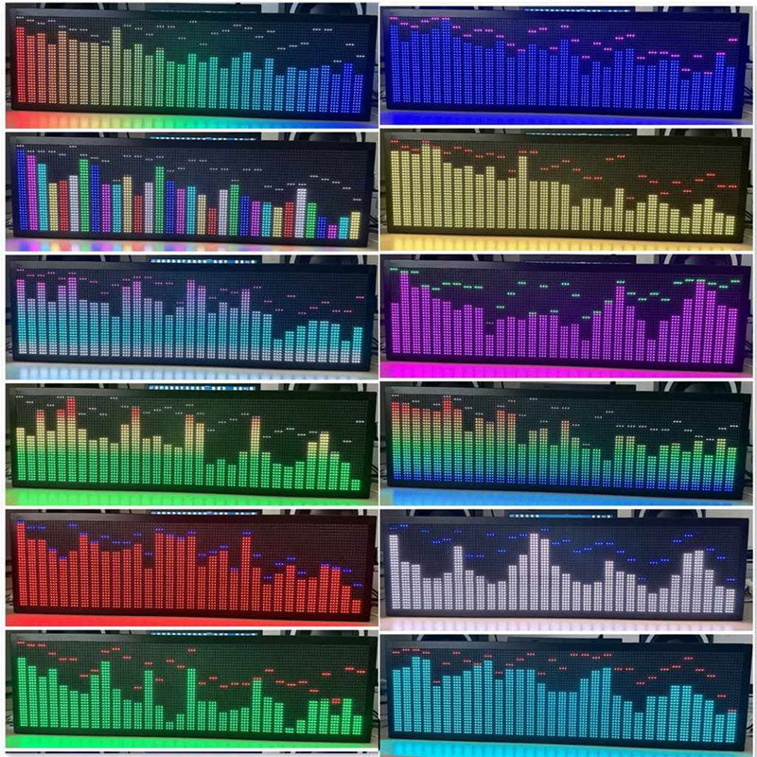Choose the pink-to-cyan gradient spectrum display
757x757 pixels.
point(189,312)
